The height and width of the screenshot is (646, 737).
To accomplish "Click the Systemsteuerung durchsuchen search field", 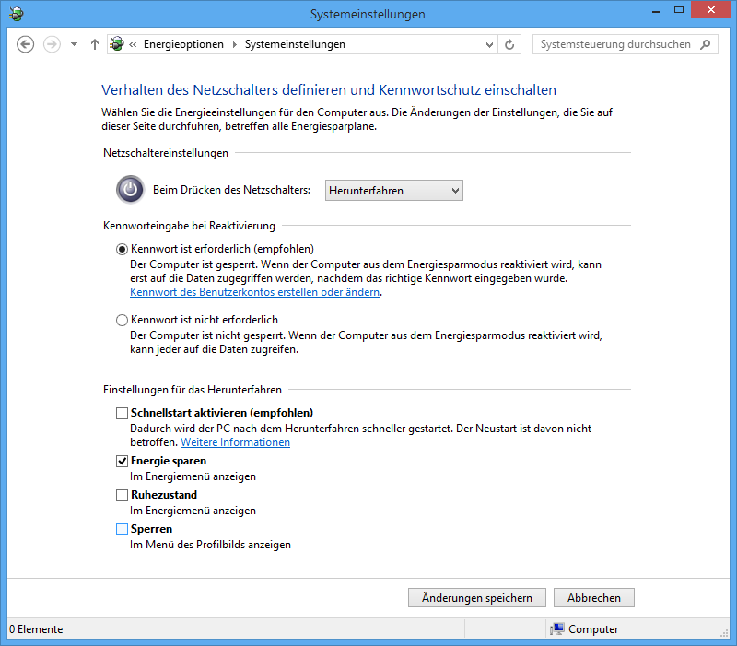I will (x=614, y=44).
